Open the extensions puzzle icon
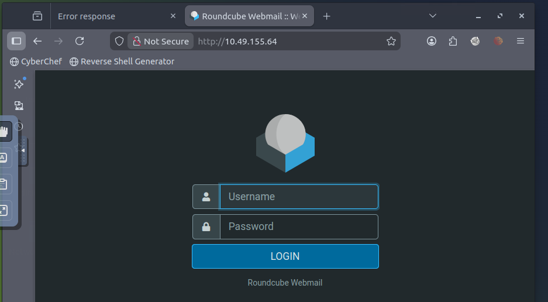Viewport: 548px width, 302px height. 453,42
